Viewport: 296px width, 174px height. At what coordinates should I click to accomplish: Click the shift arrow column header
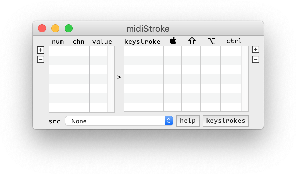[x=192, y=41]
